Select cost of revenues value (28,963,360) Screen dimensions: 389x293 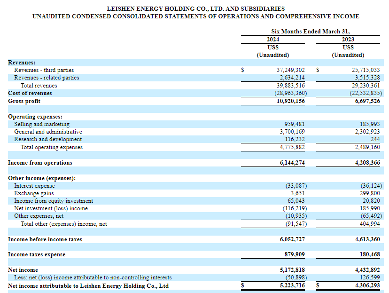[x=290, y=93]
